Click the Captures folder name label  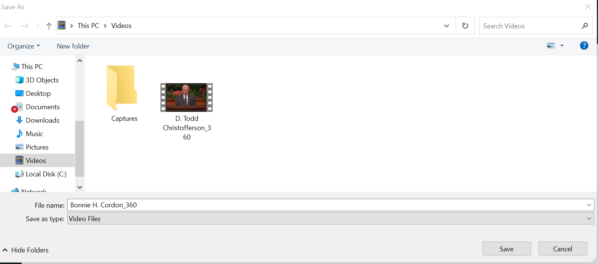click(124, 119)
